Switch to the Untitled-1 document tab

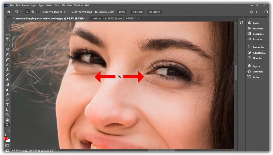pyautogui.click(x=114, y=19)
